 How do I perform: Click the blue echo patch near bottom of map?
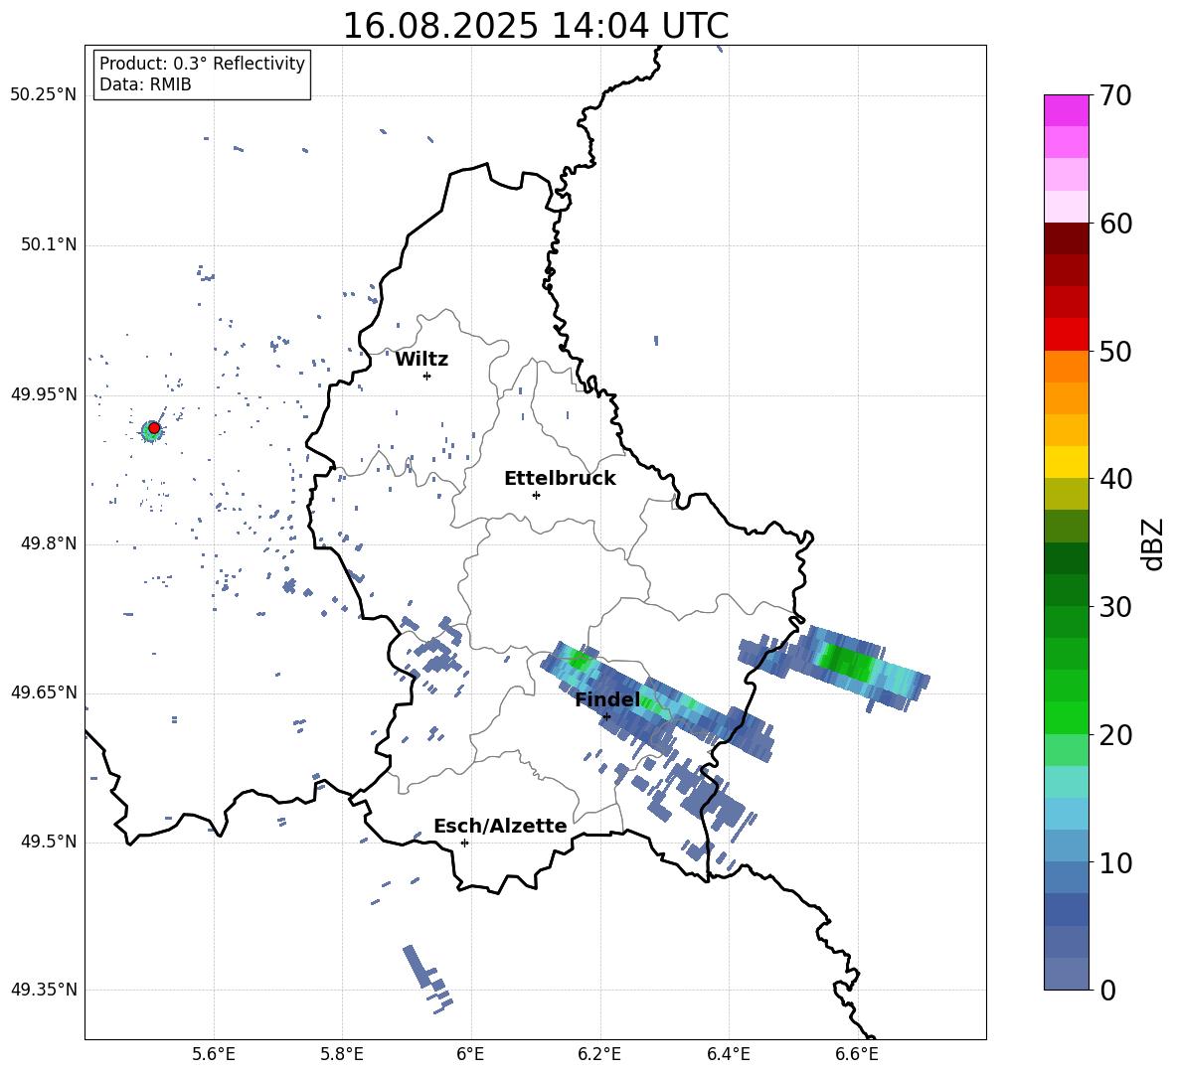click(x=427, y=979)
